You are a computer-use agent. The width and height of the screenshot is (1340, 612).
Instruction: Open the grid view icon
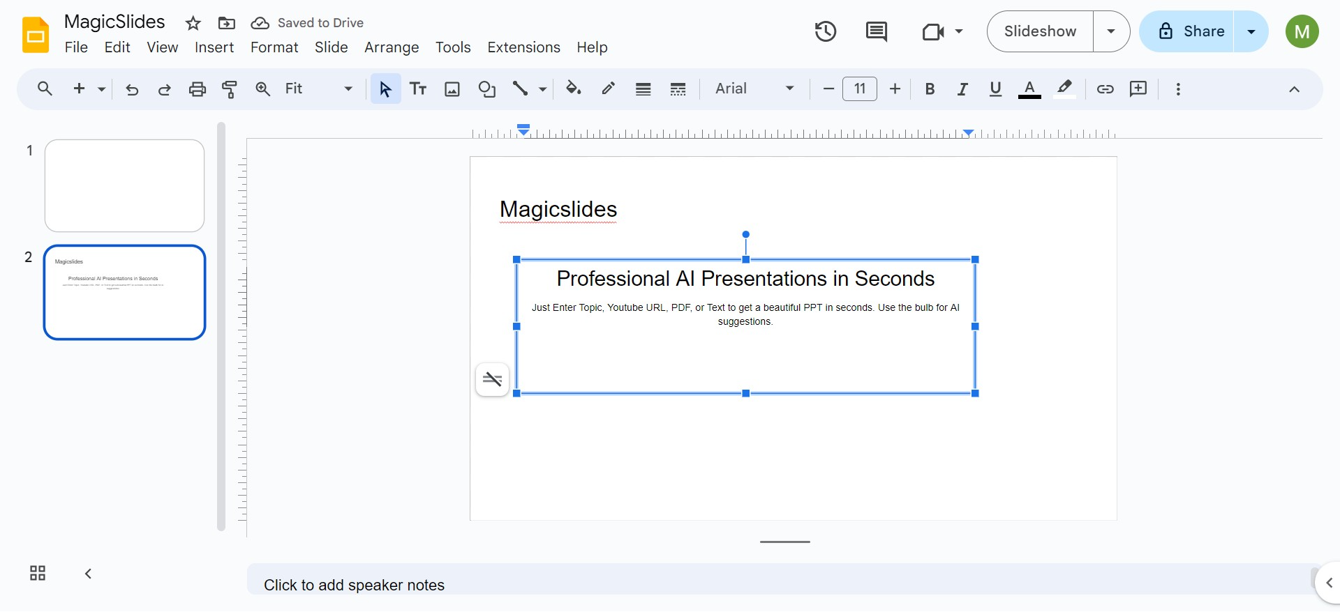tap(38, 573)
